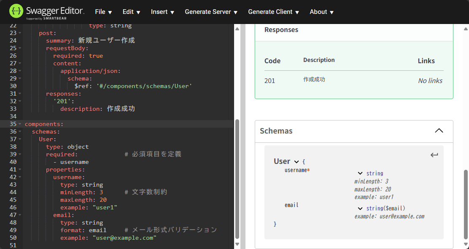Open the About menu
This screenshot has width=469, height=249.
[321, 11]
